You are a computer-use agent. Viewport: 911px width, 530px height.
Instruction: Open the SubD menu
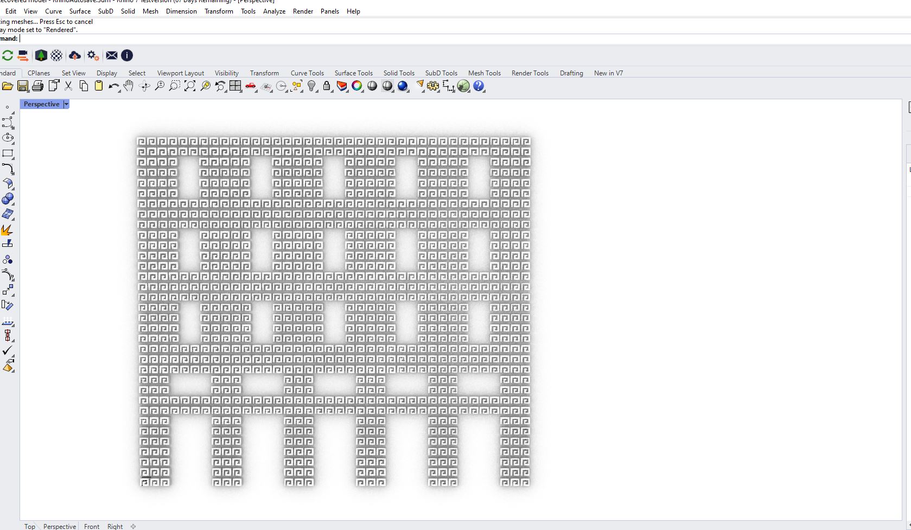tap(106, 11)
